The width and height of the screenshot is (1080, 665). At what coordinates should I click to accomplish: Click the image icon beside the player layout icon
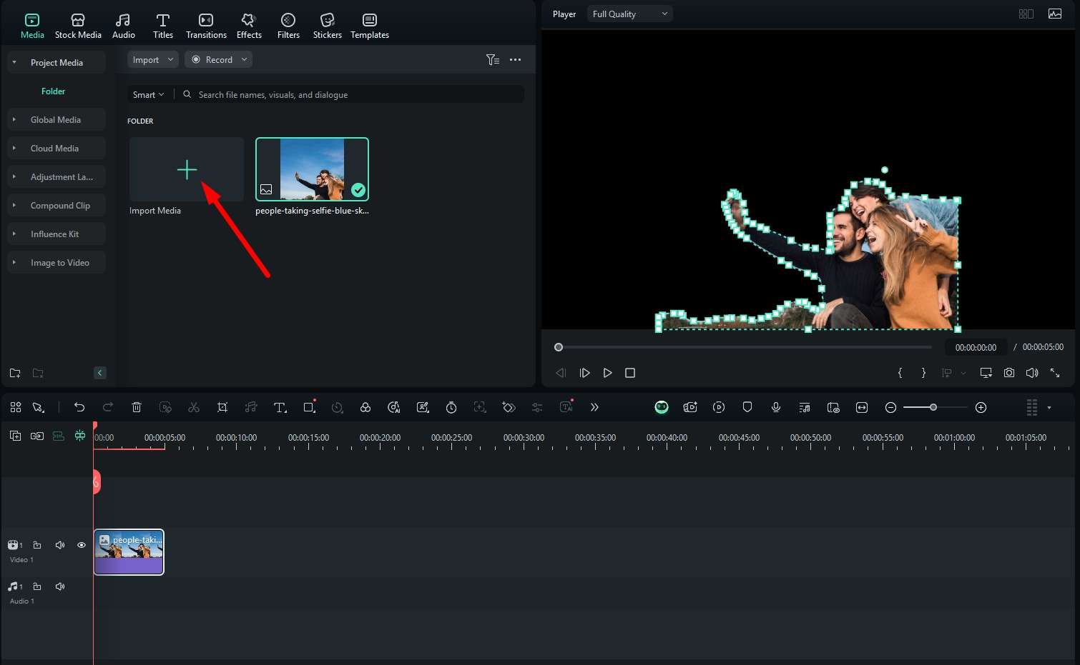click(x=1055, y=14)
